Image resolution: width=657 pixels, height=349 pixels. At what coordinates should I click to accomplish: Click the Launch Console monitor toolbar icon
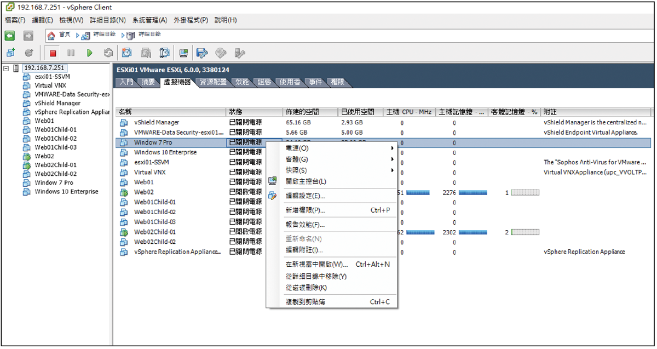[183, 53]
